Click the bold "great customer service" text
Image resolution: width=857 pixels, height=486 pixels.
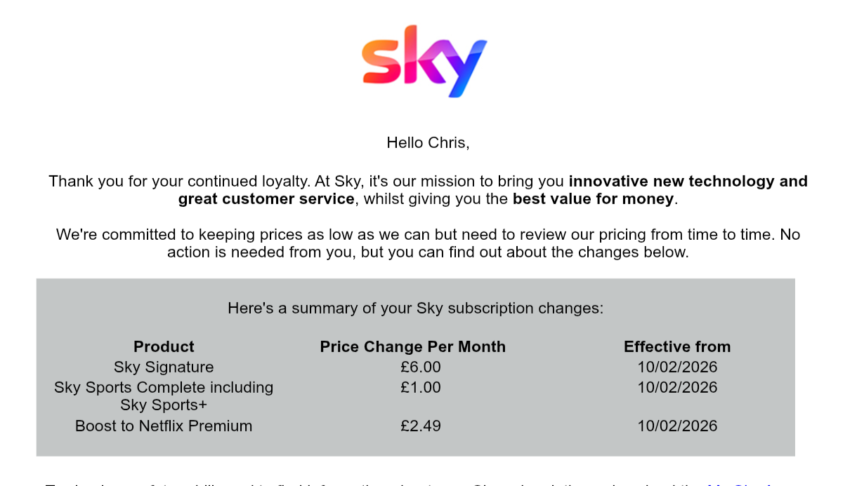266,199
